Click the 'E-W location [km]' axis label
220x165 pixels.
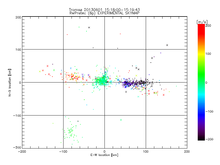(104, 155)
